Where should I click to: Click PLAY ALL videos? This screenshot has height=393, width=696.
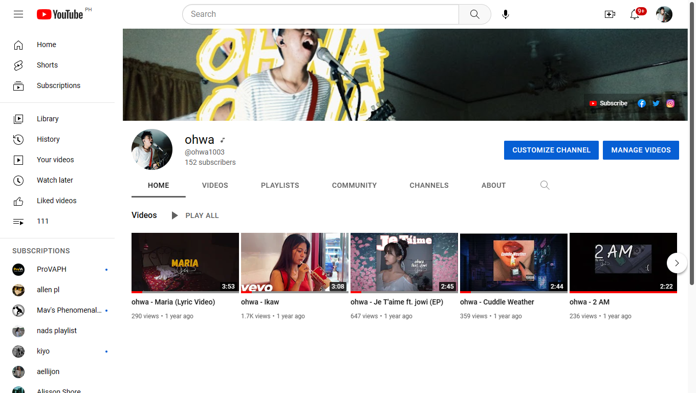[x=195, y=215]
